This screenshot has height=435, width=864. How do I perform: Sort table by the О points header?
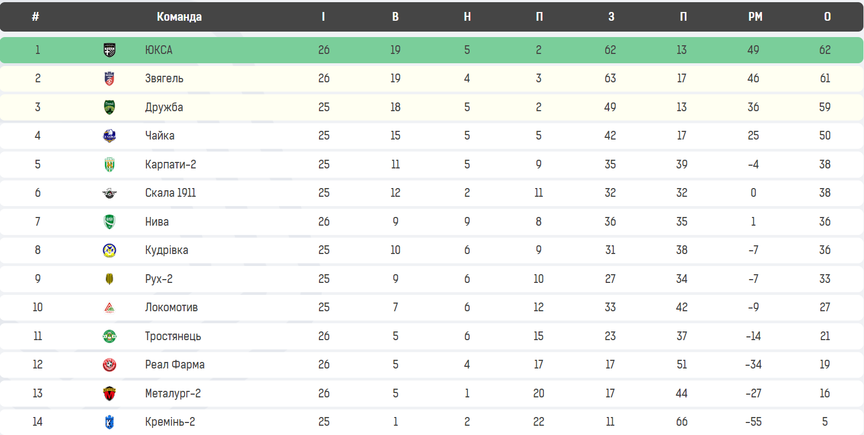(x=827, y=17)
